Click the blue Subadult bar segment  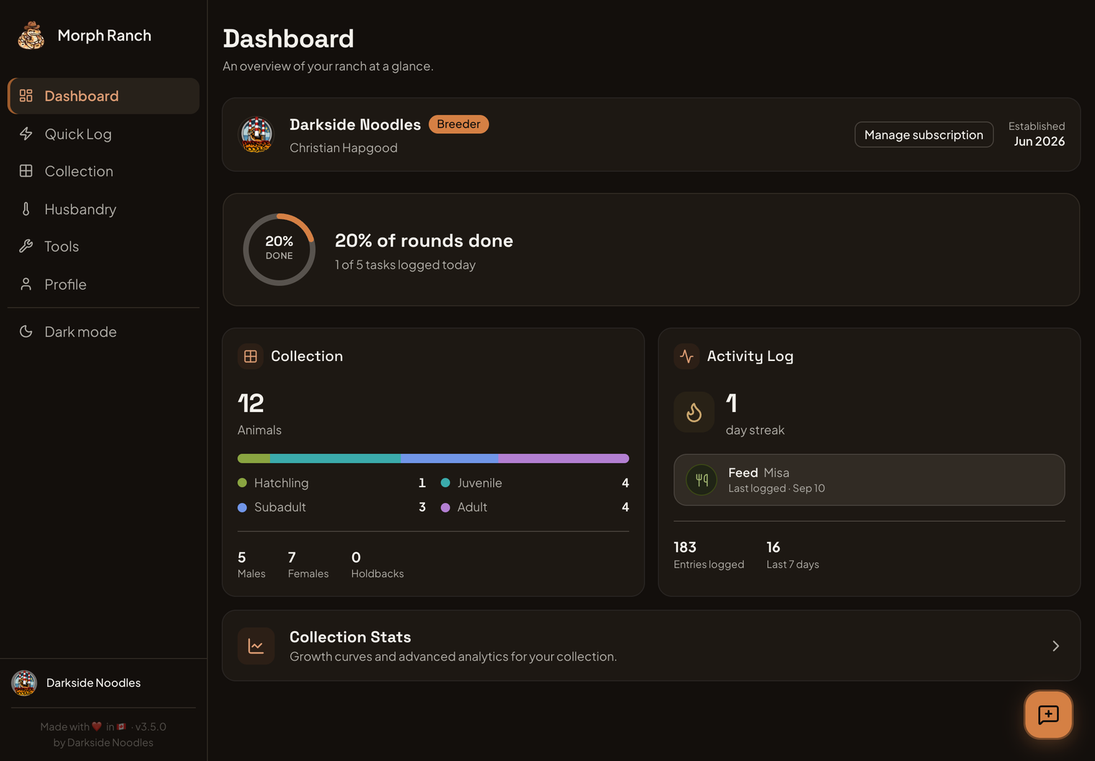[450, 458]
